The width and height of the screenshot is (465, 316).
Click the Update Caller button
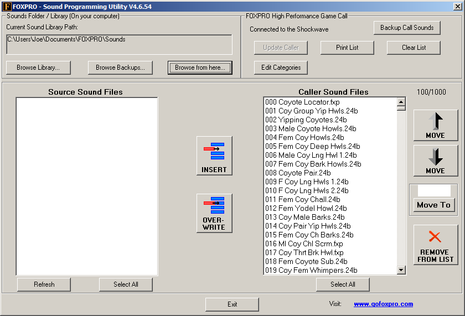pos(281,48)
